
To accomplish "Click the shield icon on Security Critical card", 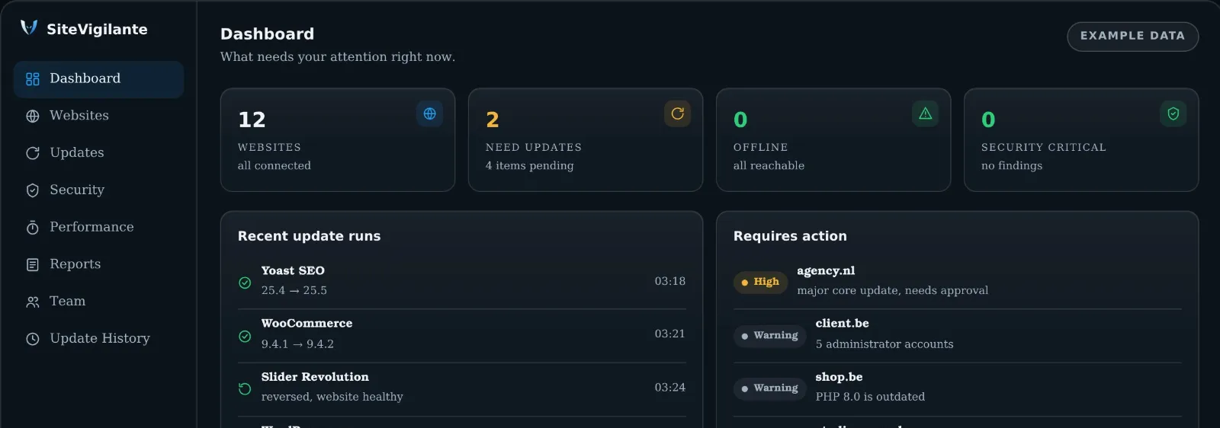I will (1173, 113).
